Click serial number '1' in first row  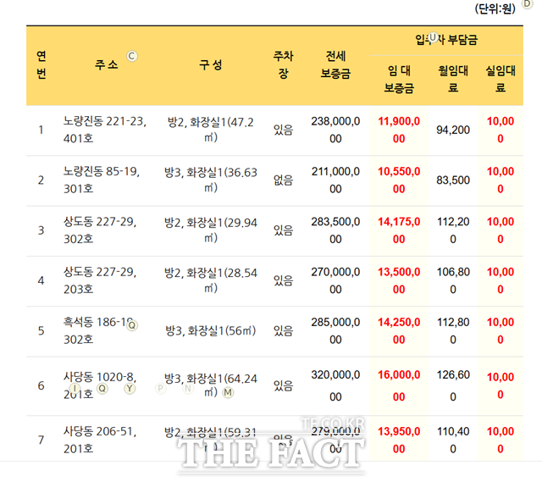point(41,130)
